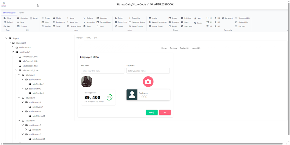
Task: Click the No button in preview
Action: tap(165, 112)
